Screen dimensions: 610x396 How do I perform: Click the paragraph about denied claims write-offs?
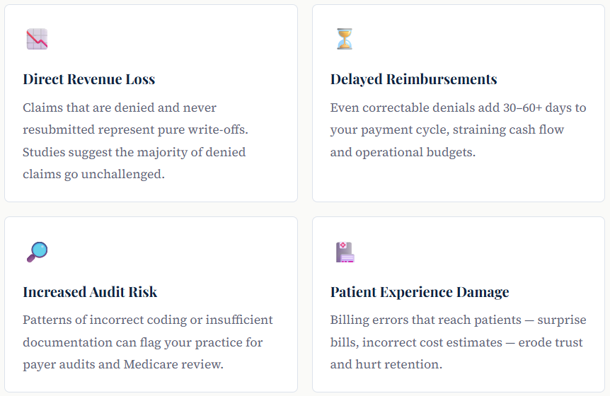tap(134, 140)
